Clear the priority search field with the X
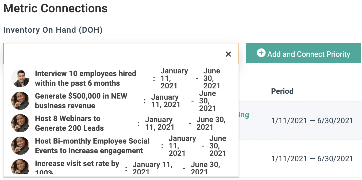Viewport: 362px width, 180px height. tap(228, 54)
